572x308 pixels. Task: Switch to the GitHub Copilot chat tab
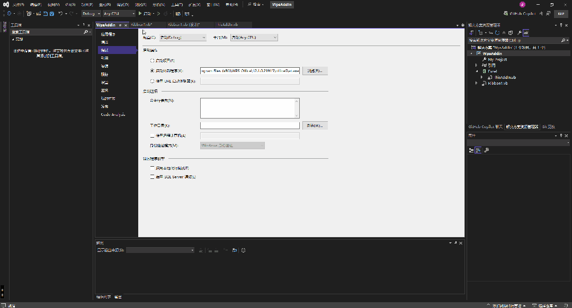(x=485, y=127)
